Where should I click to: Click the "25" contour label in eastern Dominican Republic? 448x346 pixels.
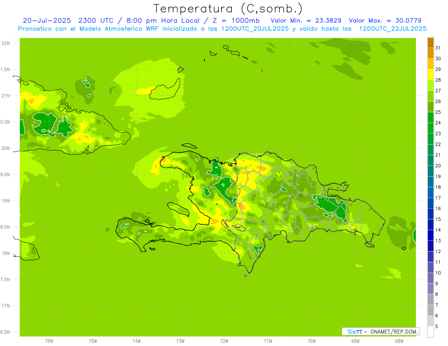318,196
